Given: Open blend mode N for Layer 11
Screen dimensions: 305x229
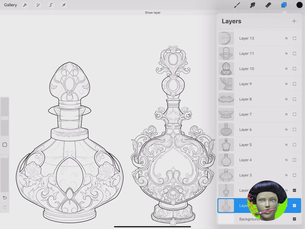Looking at the screenshot, I should pyautogui.click(x=286, y=54).
